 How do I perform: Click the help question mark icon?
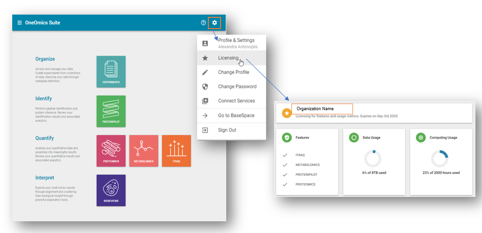[x=203, y=23]
